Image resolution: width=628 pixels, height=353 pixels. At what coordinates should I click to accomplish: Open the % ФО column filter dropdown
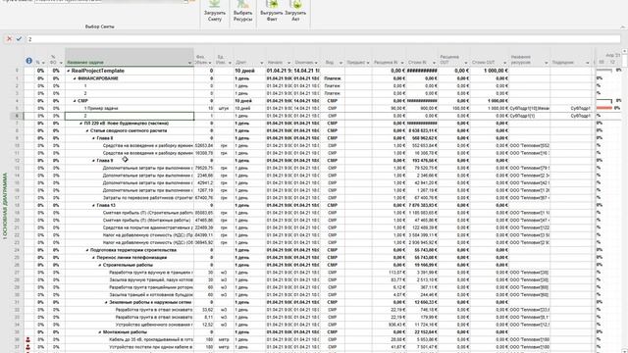click(x=61, y=63)
